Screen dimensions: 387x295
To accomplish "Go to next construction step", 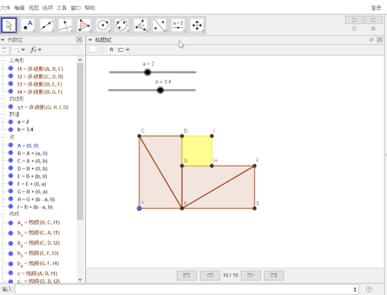I will pyautogui.click(x=251, y=275).
